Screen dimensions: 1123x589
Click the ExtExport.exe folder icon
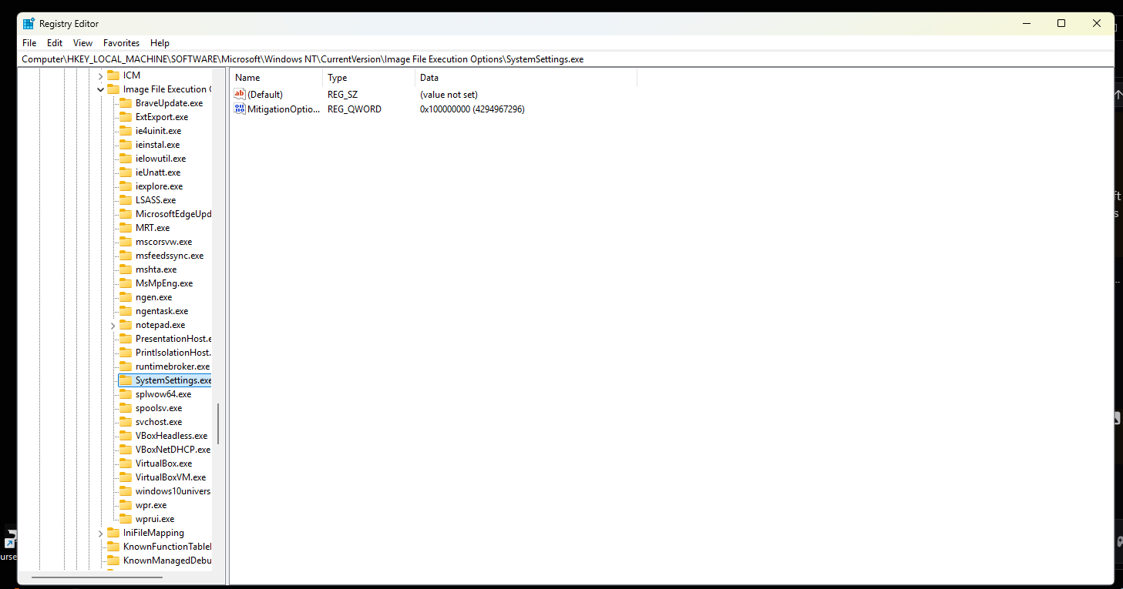[126, 117]
